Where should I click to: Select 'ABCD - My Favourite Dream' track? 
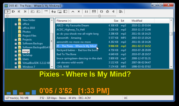[73, 25]
